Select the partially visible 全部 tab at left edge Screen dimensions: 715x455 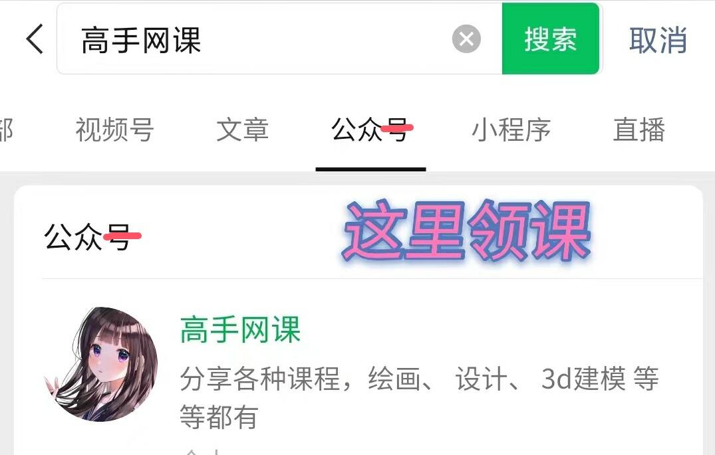7,130
